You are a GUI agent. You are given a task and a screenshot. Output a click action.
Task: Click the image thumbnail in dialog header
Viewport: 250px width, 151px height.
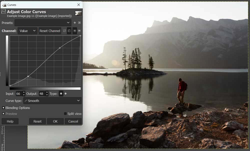pos(78,13)
